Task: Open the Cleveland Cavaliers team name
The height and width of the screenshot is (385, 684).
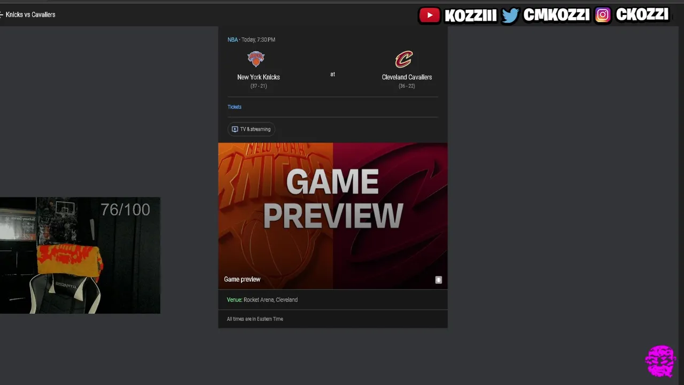Action: (407, 77)
